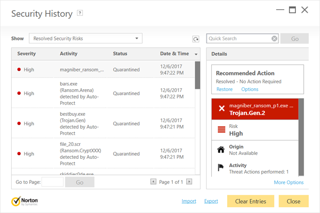320x213 pixels.
Task: Click the Go to Page input box
Action: click(x=53, y=182)
